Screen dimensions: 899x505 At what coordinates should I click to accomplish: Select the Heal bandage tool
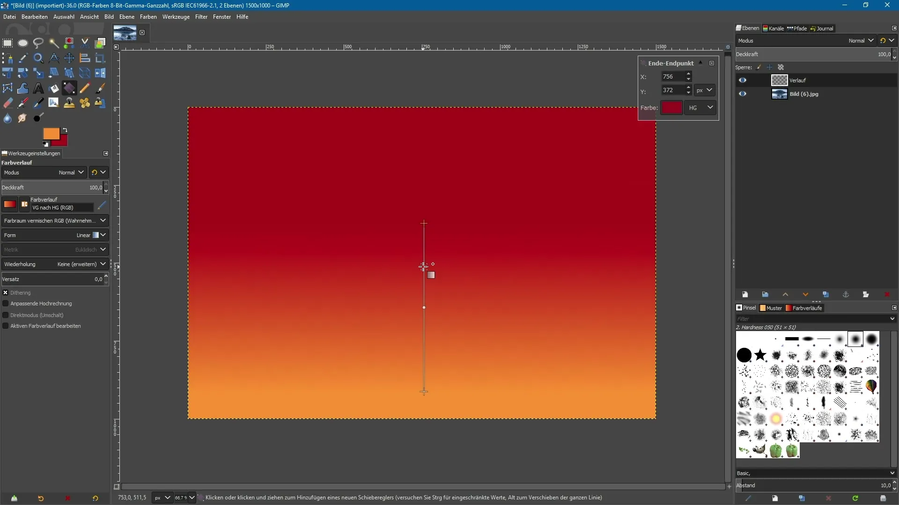pos(85,103)
